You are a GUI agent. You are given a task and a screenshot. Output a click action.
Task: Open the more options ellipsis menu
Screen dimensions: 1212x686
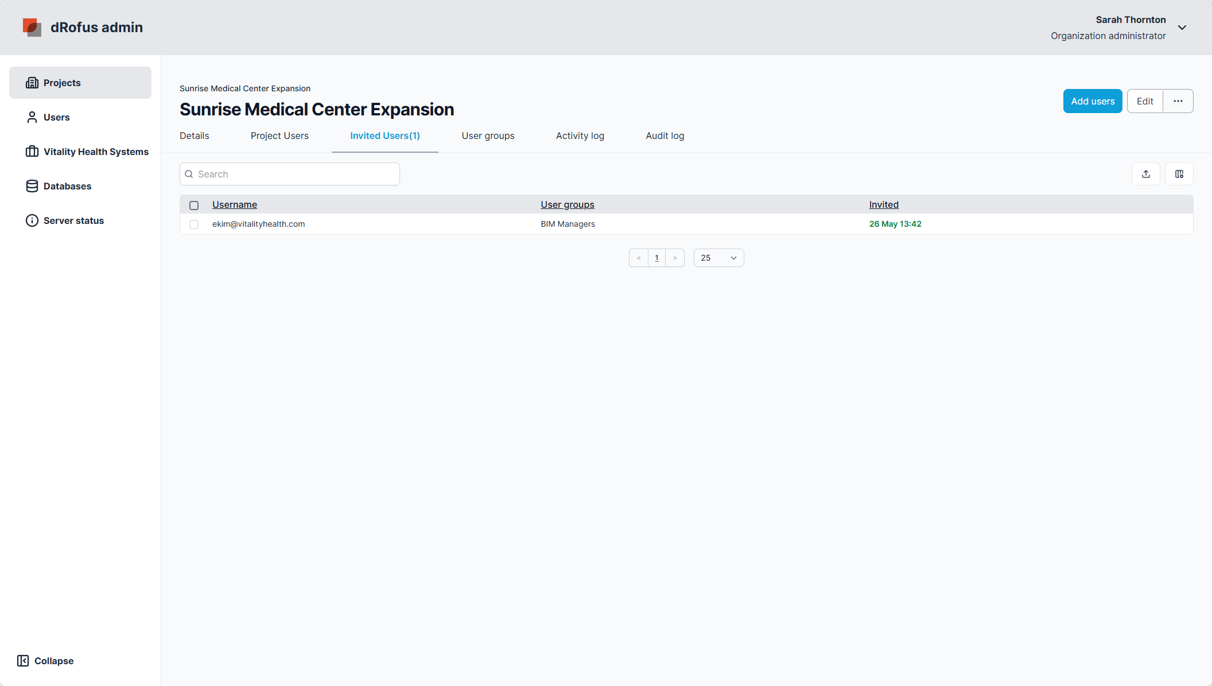click(1178, 101)
